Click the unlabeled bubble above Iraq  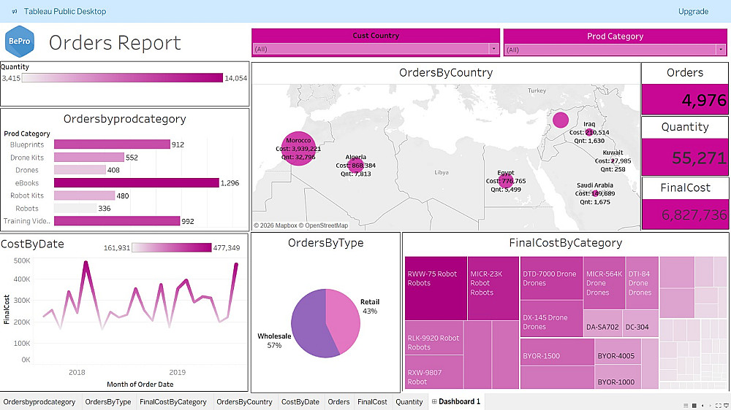[x=561, y=120]
